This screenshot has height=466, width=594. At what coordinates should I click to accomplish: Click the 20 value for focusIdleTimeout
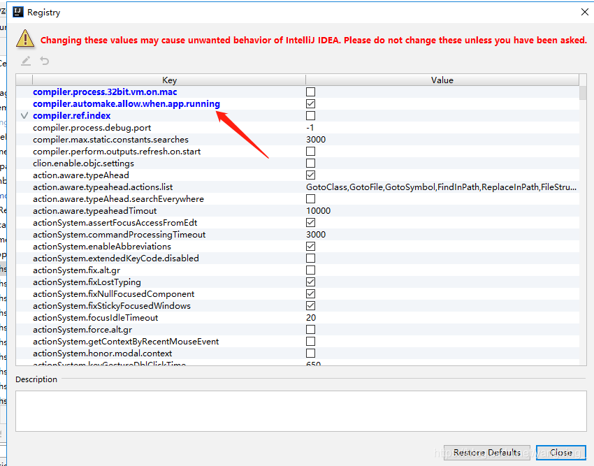311,317
